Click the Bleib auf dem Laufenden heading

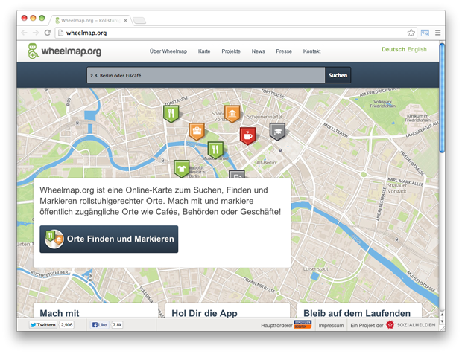(357, 313)
